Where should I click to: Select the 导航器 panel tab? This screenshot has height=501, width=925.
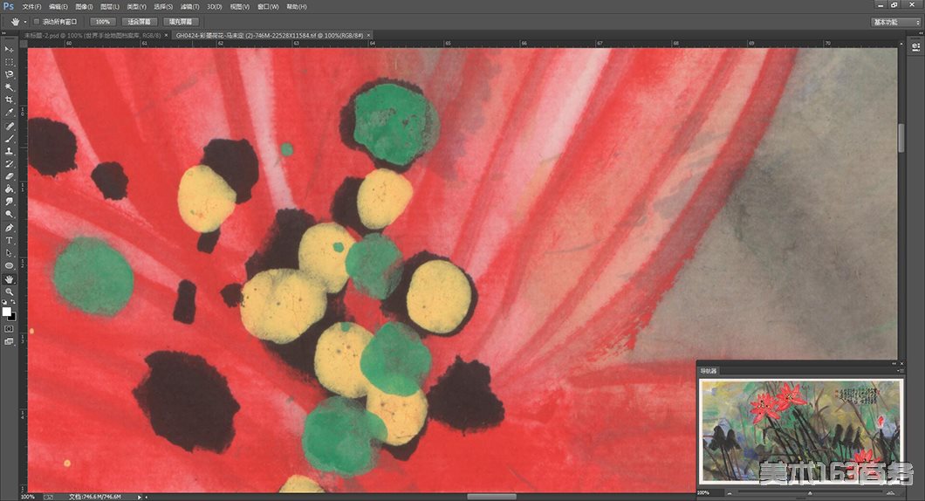coord(708,371)
